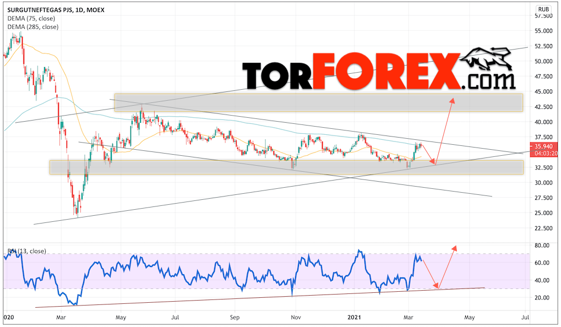
Task: Click the Nov time axis label
Action: point(296,317)
